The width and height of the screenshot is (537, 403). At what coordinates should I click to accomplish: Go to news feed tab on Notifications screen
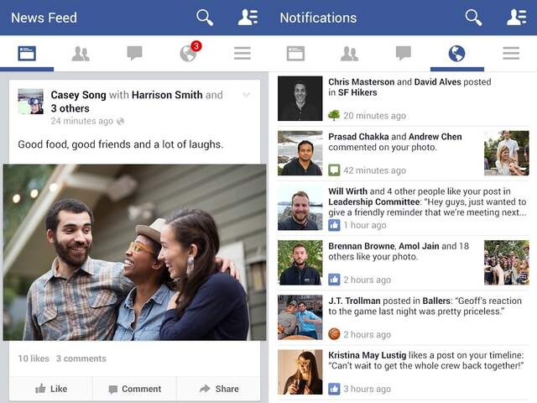pos(295,54)
